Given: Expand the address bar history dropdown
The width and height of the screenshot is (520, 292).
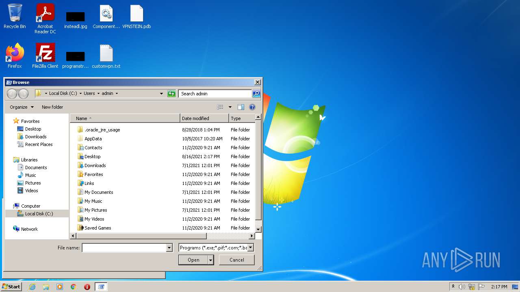Looking at the screenshot, I should 161,94.
